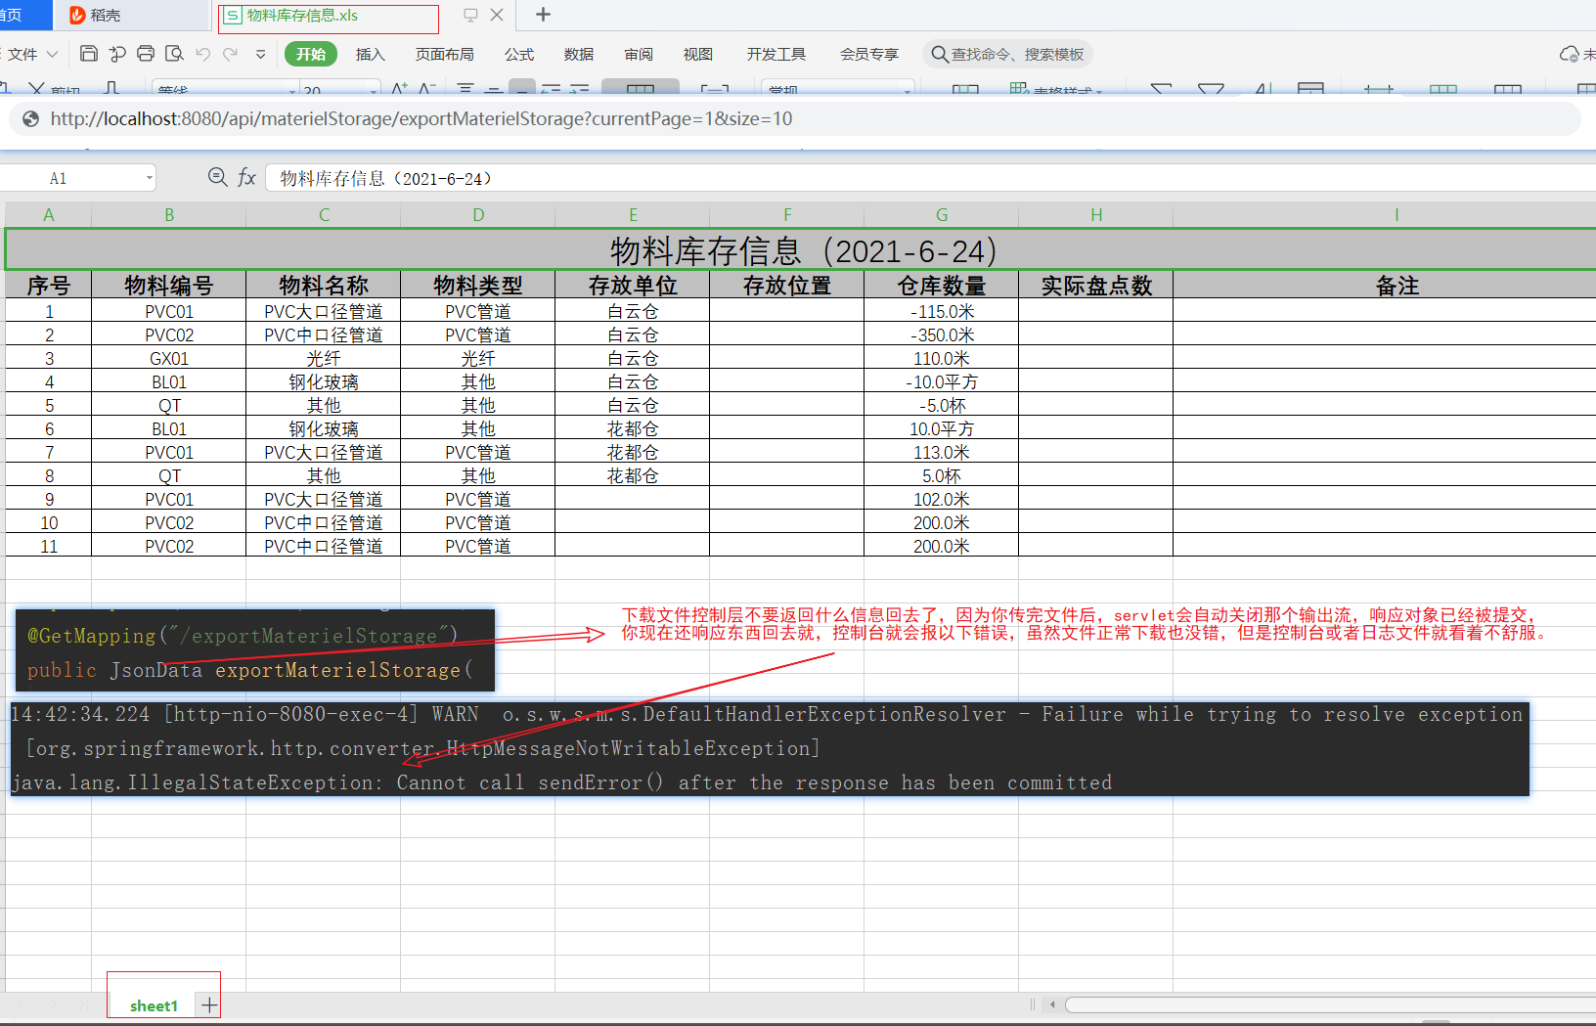Screen dimensions: 1596x1026
Task: Click the 序号 header cell
Action: [49, 286]
